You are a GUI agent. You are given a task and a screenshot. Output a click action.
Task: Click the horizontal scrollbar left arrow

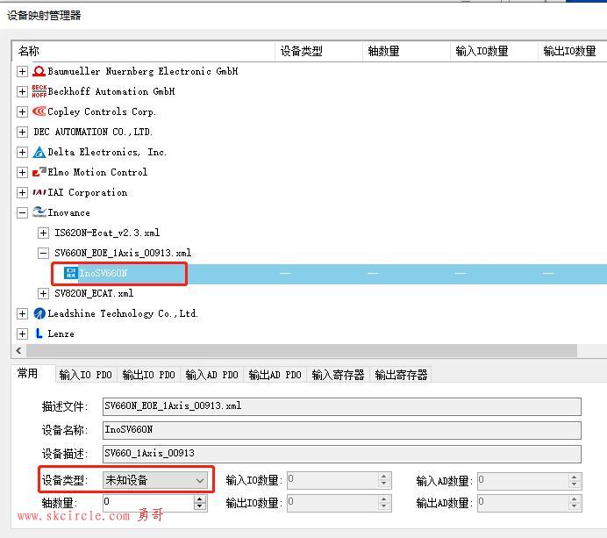(x=18, y=350)
